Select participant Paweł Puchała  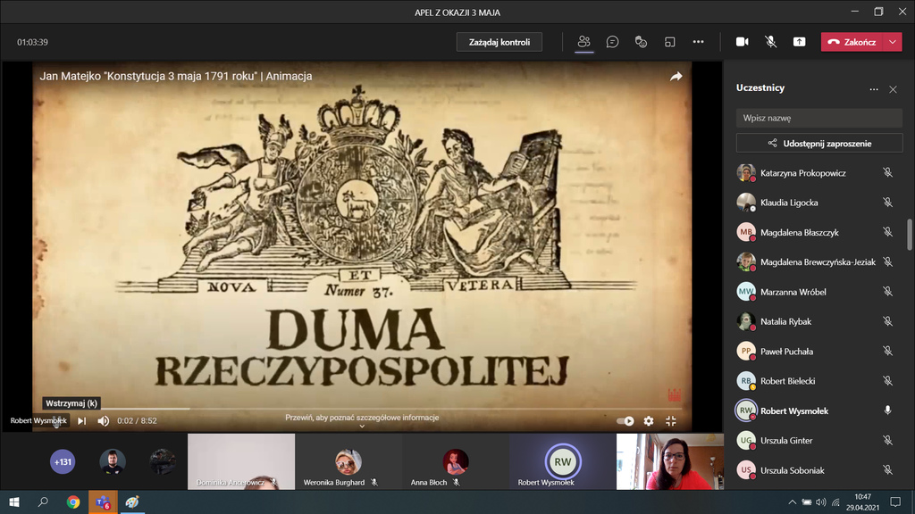click(819, 352)
